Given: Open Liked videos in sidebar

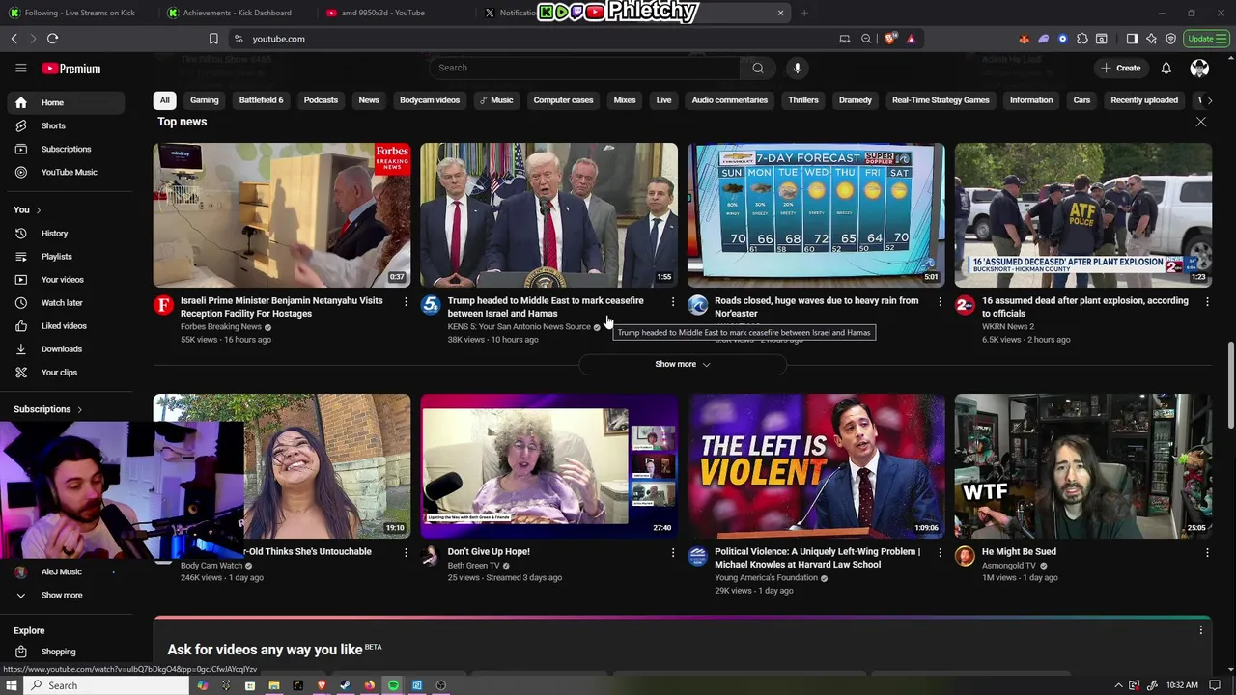Looking at the screenshot, I should click(66, 325).
